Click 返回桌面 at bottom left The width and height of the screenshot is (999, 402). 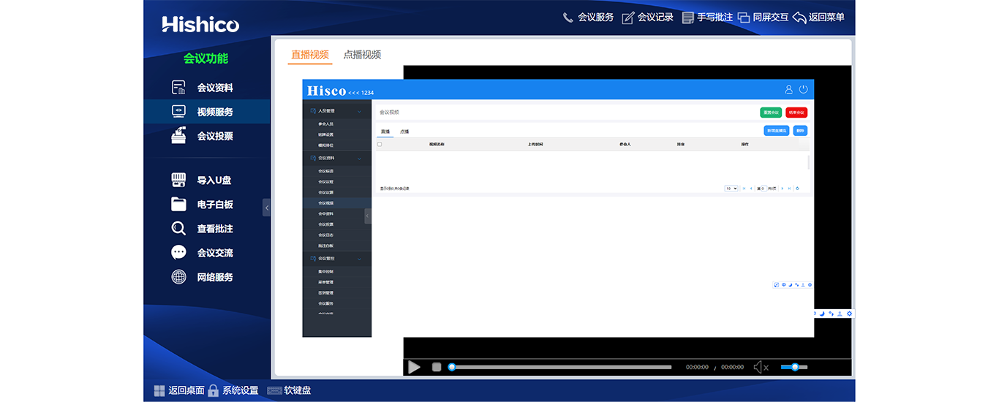(178, 390)
